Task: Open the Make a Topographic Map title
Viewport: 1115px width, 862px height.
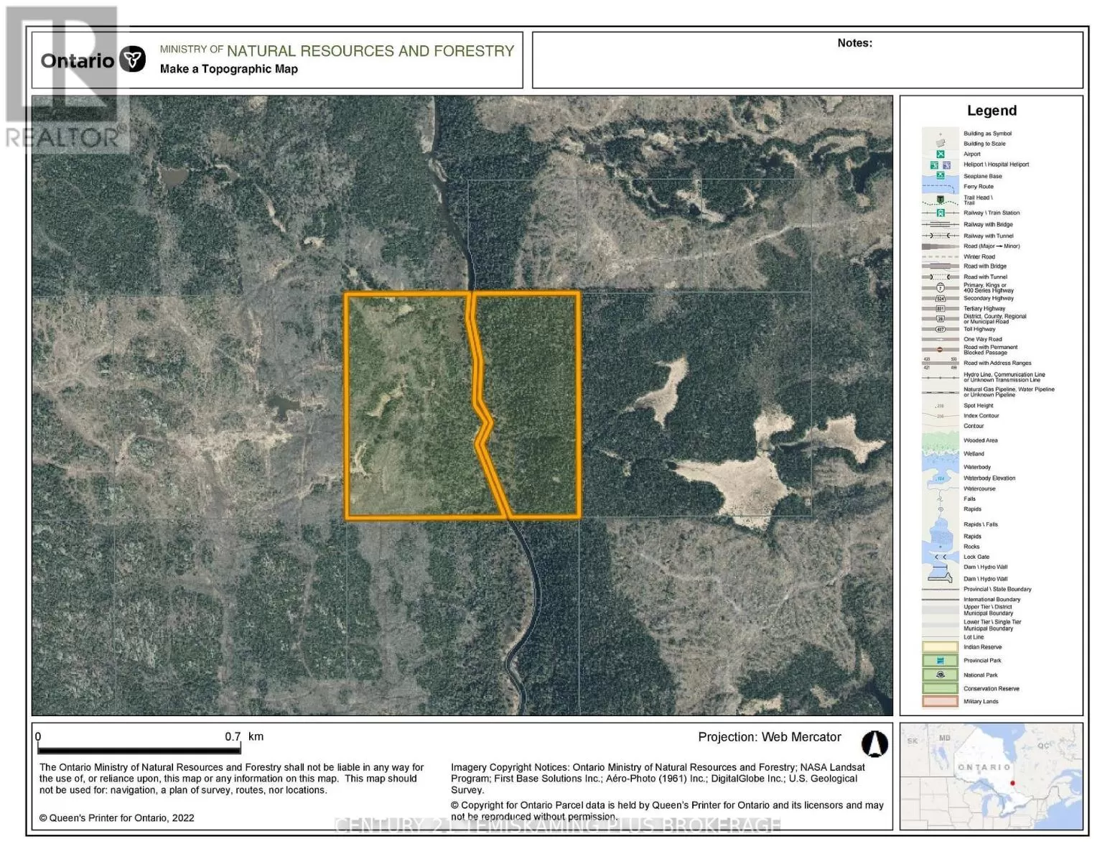Action: (228, 69)
